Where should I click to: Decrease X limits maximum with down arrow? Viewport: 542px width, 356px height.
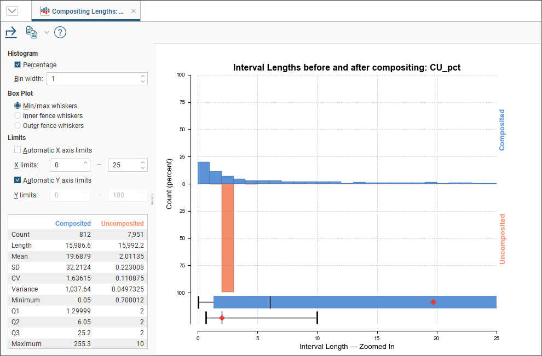tap(143, 168)
